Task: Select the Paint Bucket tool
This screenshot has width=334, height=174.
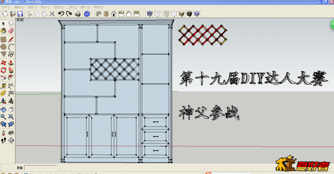Action: (x=4, y=31)
